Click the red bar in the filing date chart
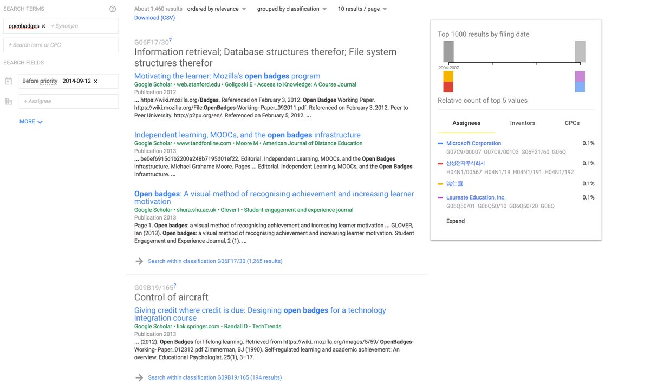650x391 pixels. point(448,87)
